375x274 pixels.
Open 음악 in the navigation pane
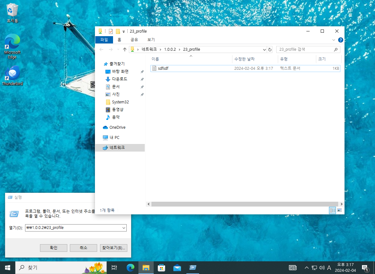point(116,117)
